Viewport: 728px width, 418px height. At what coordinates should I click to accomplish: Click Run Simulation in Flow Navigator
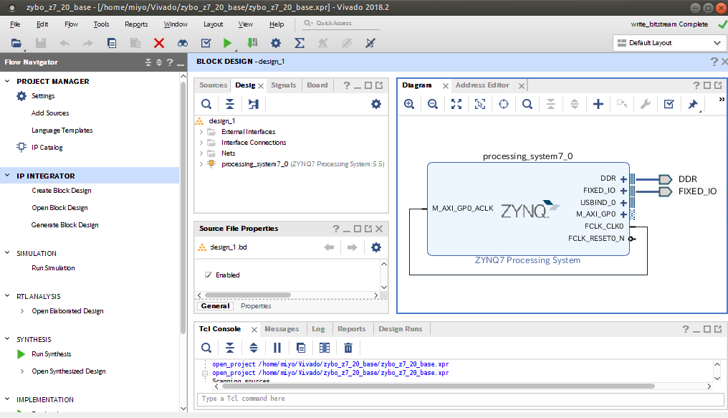point(54,268)
